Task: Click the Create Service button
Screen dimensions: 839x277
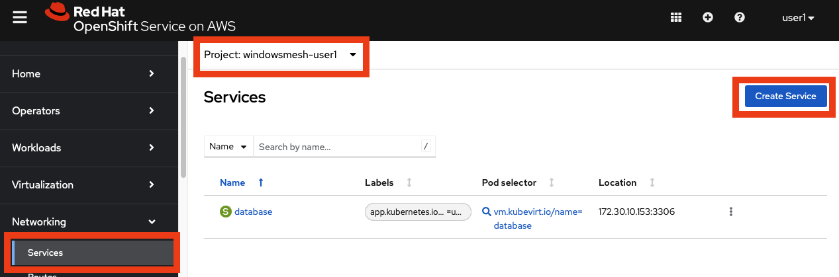Action: 785,96
